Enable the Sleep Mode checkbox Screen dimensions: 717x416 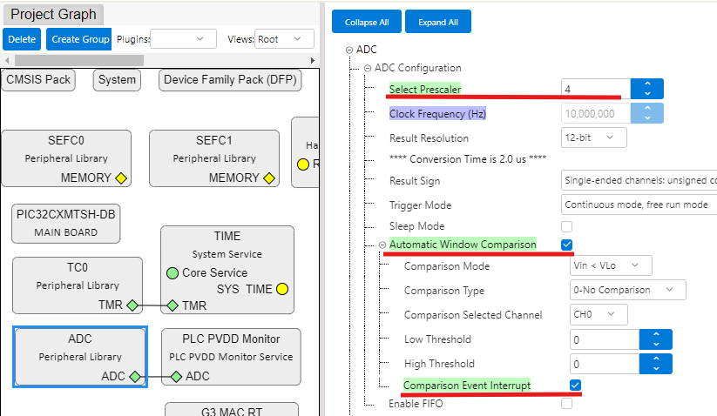point(567,226)
